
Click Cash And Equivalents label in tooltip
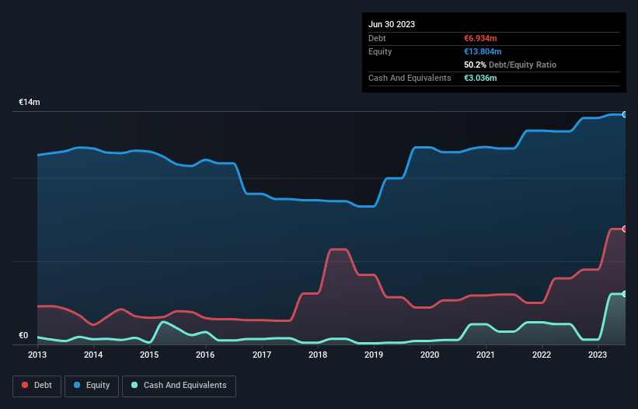tap(410, 78)
